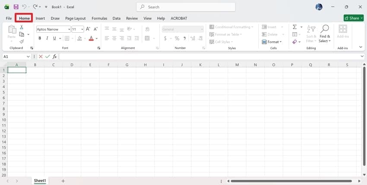Select the Sheet1 tab
The height and width of the screenshot is (185, 367).
40,181
